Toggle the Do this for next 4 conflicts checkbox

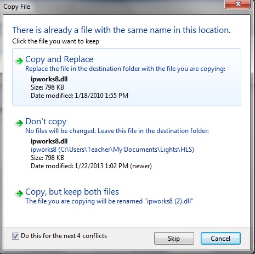tap(15, 236)
